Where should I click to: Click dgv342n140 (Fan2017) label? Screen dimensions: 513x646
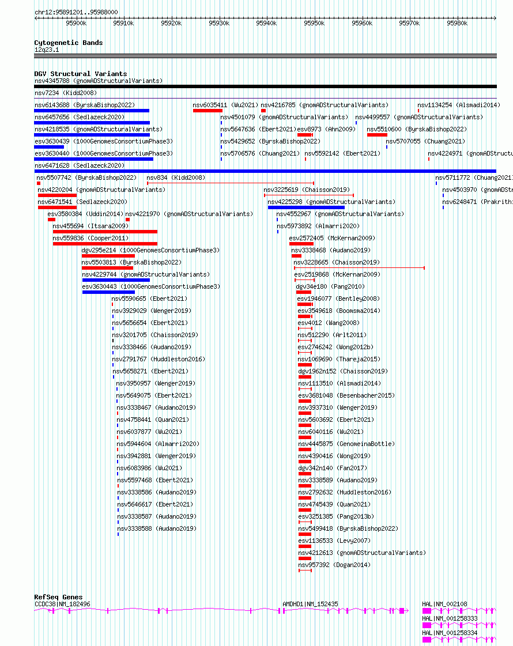(x=333, y=468)
